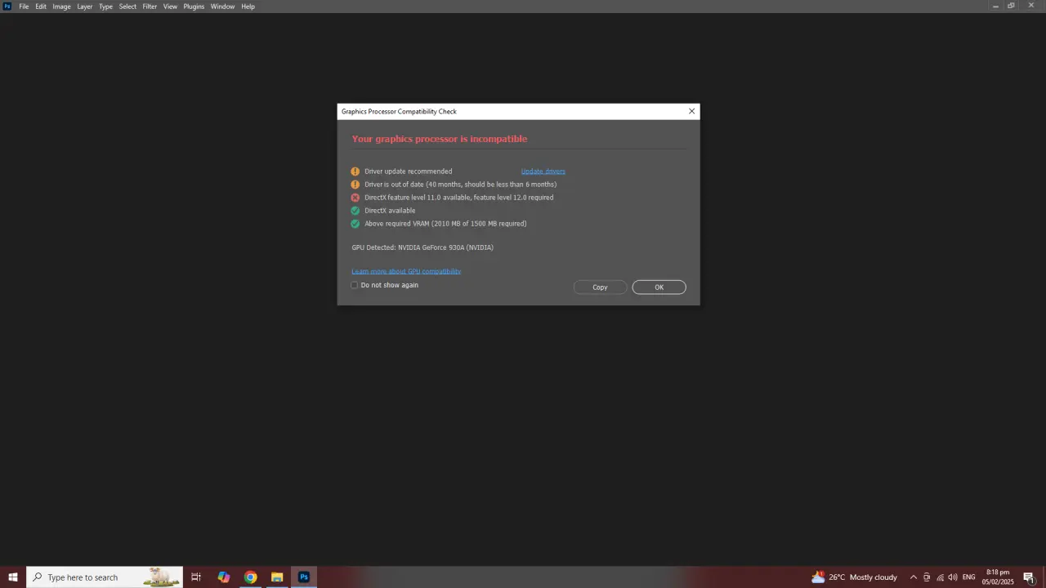1046x588 pixels.
Task: Click the Meet Now tray icon
Action: pyautogui.click(x=927, y=577)
